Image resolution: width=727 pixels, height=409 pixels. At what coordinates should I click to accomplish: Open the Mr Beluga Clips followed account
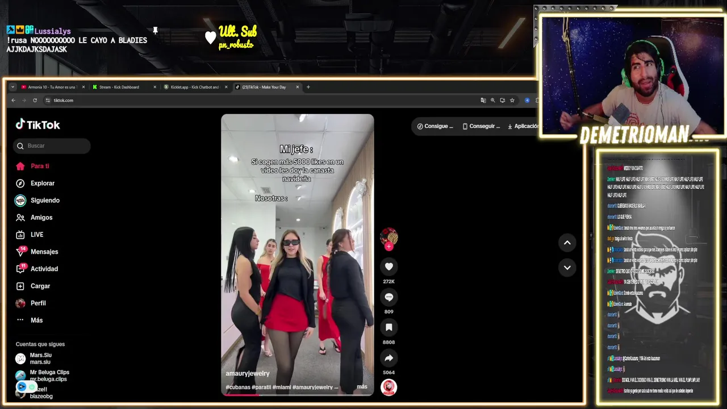(x=43, y=375)
